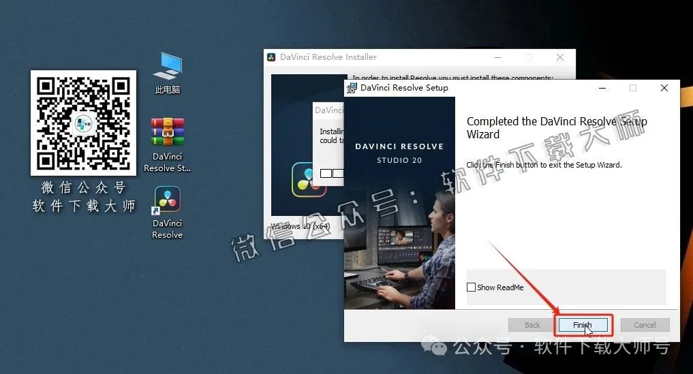This screenshot has width=693, height=374.
Task: Select the DaVinci Resolve Studio WinRAR archive
Action: pos(168,132)
